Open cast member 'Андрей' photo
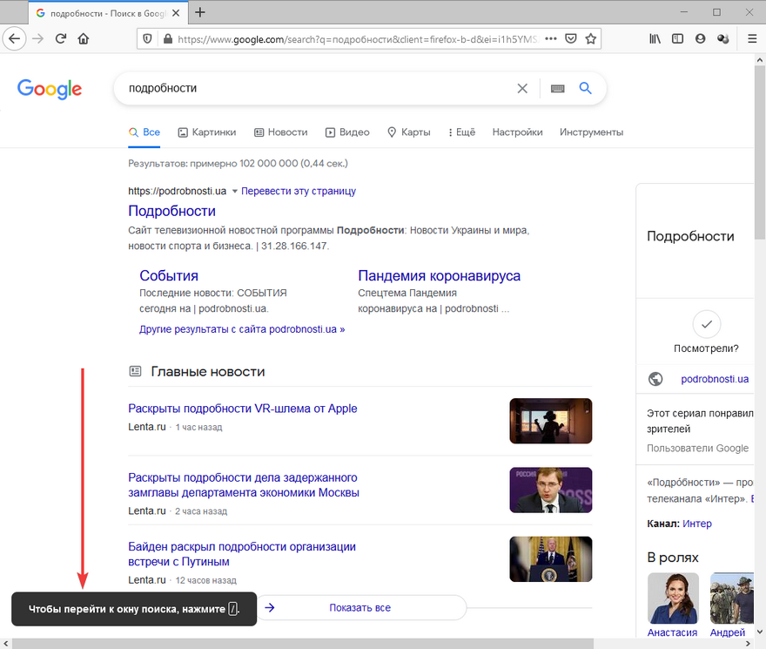766x649 pixels. point(732,598)
